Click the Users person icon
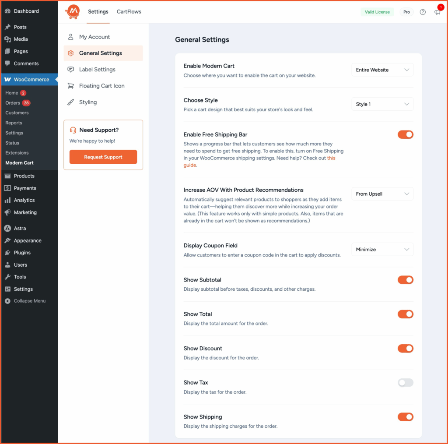448x444 pixels. (x=8, y=265)
